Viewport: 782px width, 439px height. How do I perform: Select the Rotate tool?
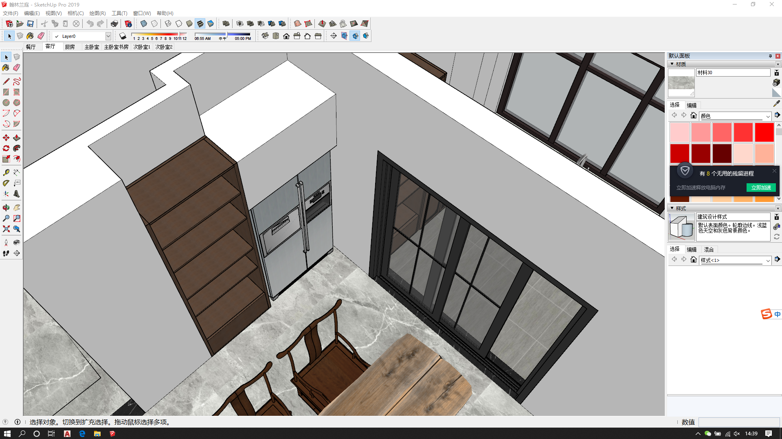6,148
